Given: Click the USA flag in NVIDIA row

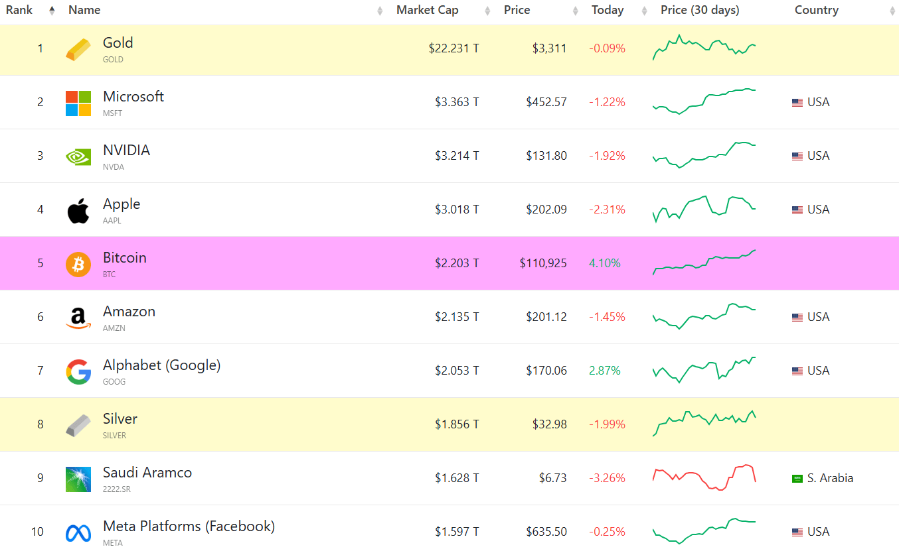Looking at the screenshot, I should 797,156.
